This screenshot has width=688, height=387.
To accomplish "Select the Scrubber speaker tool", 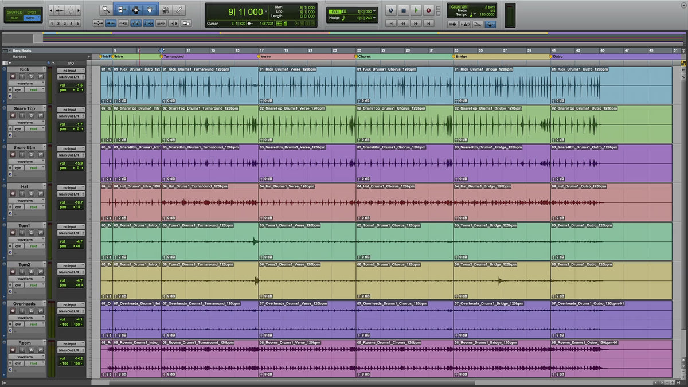I will click(166, 10).
